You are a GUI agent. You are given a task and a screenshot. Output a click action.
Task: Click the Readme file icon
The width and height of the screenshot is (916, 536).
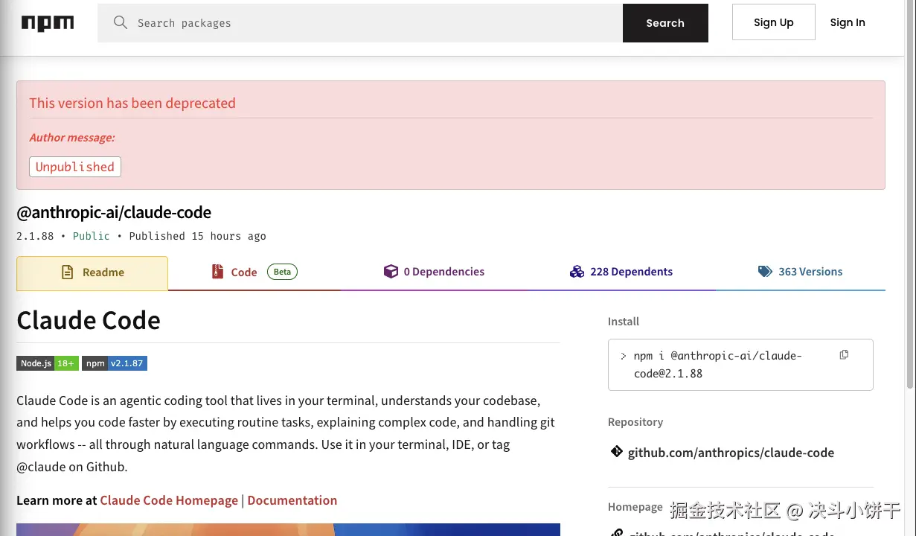point(67,272)
